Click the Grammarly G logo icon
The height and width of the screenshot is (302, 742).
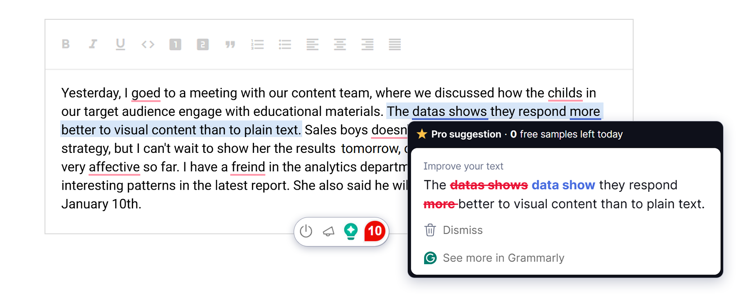tap(430, 258)
